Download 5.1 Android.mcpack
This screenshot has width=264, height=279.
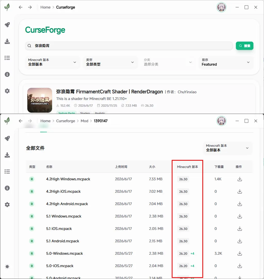pyautogui.click(x=240, y=241)
